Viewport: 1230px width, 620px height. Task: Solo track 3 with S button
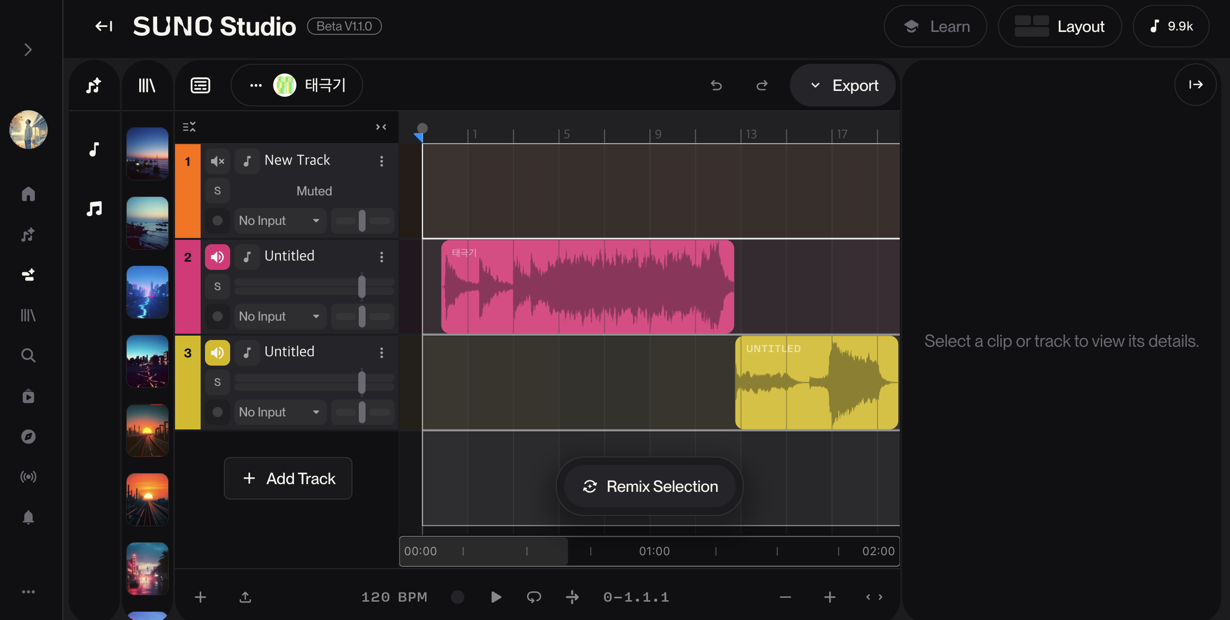point(218,382)
